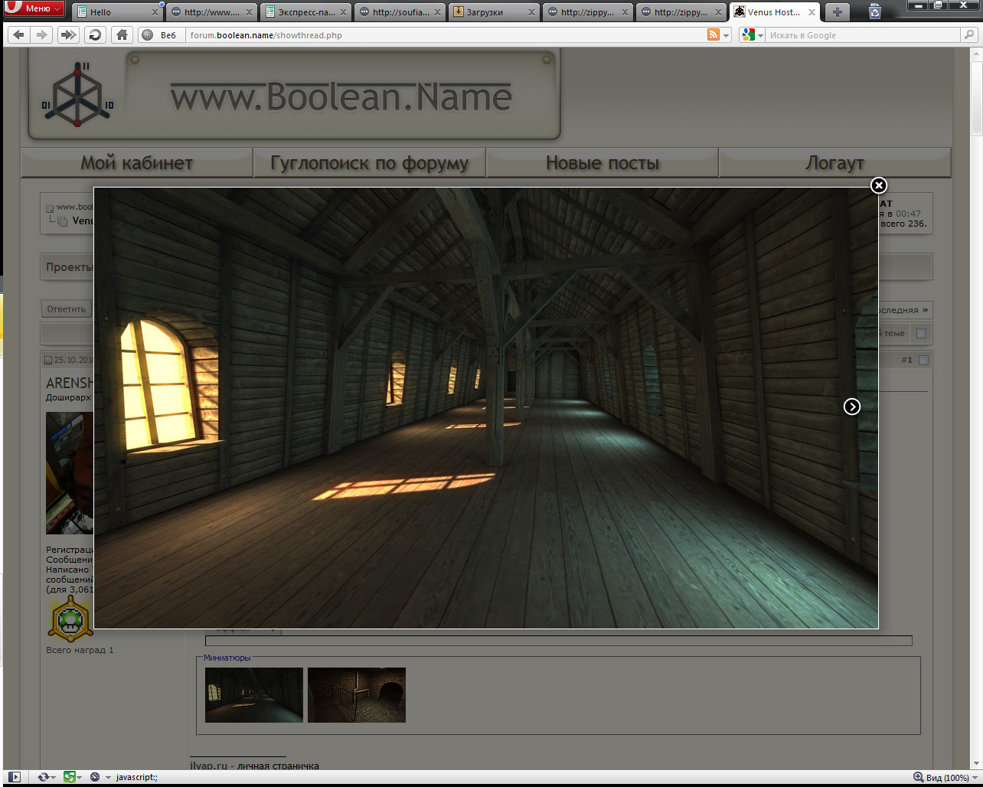Click the browser Back arrow
Image resolution: width=983 pixels, height=787 pixels.
click(x=19, y=34)
